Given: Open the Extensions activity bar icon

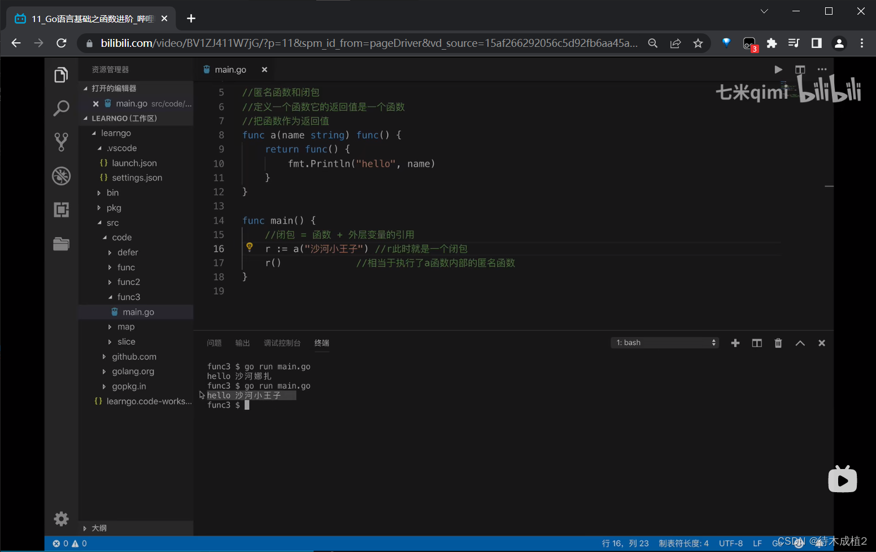Looking at the screenshot, I should tap(61, 210).
